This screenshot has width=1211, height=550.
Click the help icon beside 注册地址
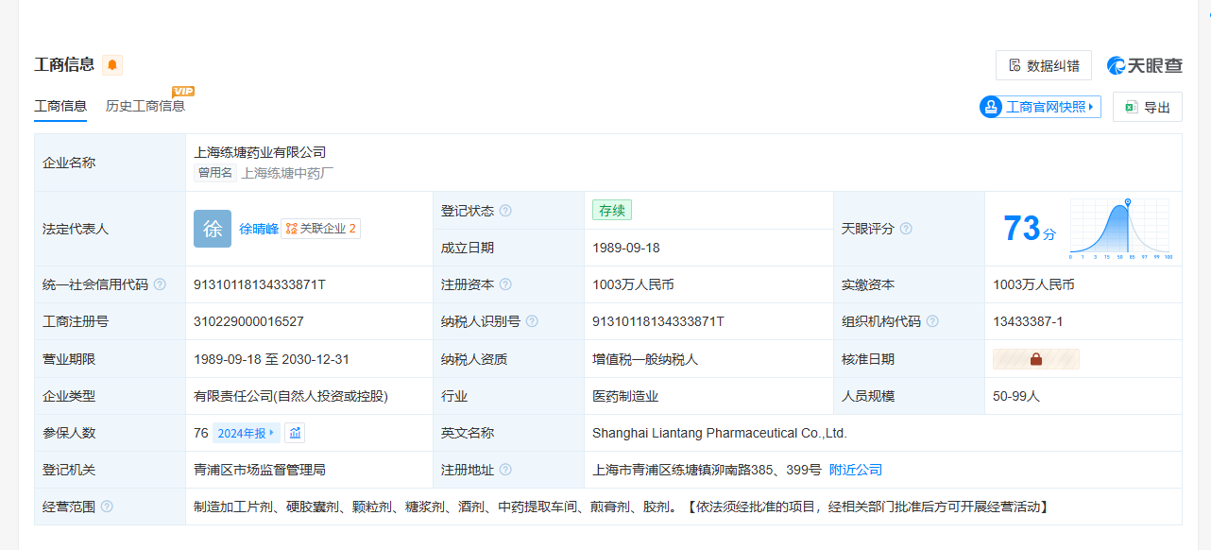(x=505, y=470)
